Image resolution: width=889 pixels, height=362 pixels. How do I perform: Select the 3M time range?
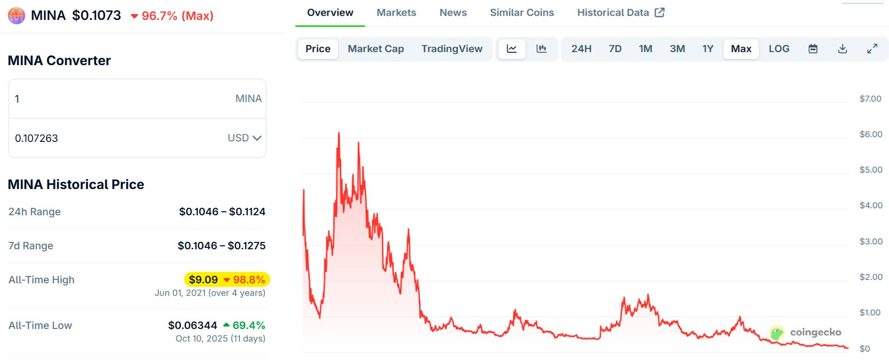(x=677, y=49)
